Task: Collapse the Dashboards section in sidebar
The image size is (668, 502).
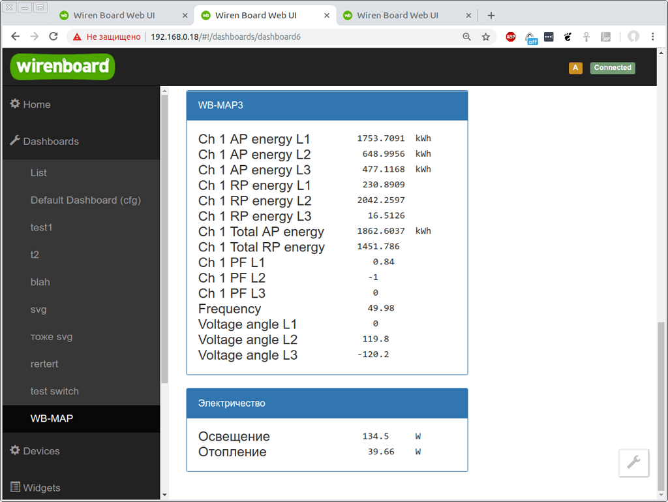Action: pyautogui.click(x=51, y=141)
